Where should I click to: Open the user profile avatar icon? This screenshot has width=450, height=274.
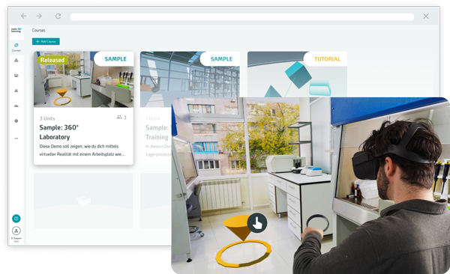tap(16, 231)
